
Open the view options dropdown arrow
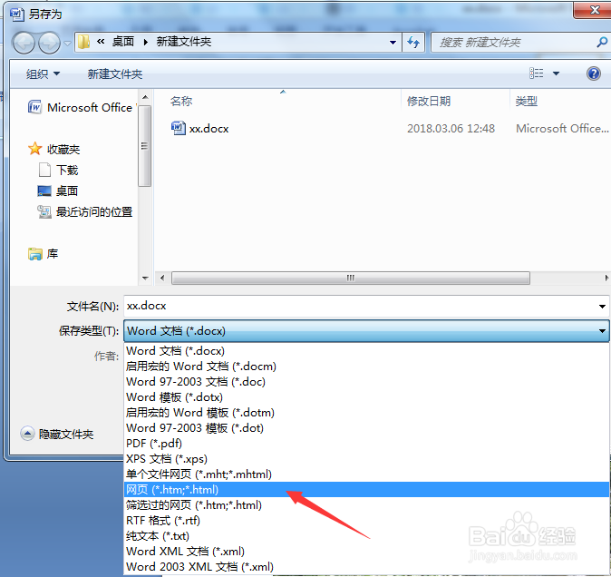click(x=556, y=73)
